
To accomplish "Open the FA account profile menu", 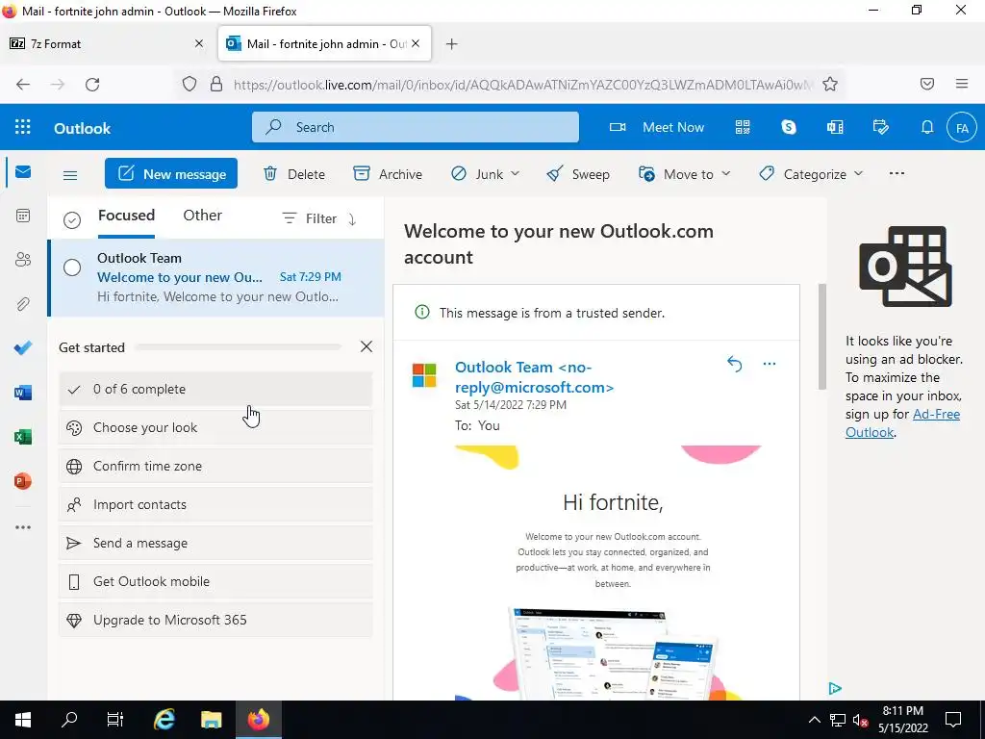I will [x=962, y=128].
